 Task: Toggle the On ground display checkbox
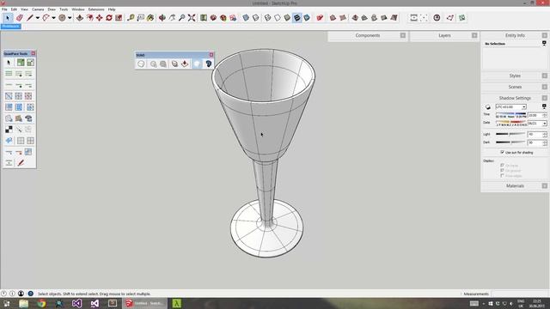click(502, 170)
